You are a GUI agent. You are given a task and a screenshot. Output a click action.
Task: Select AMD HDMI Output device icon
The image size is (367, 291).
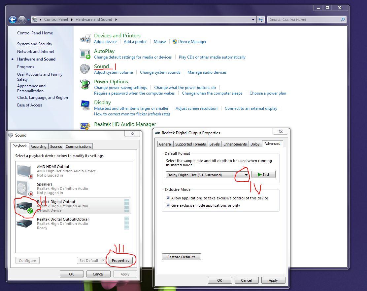point(24,171)
